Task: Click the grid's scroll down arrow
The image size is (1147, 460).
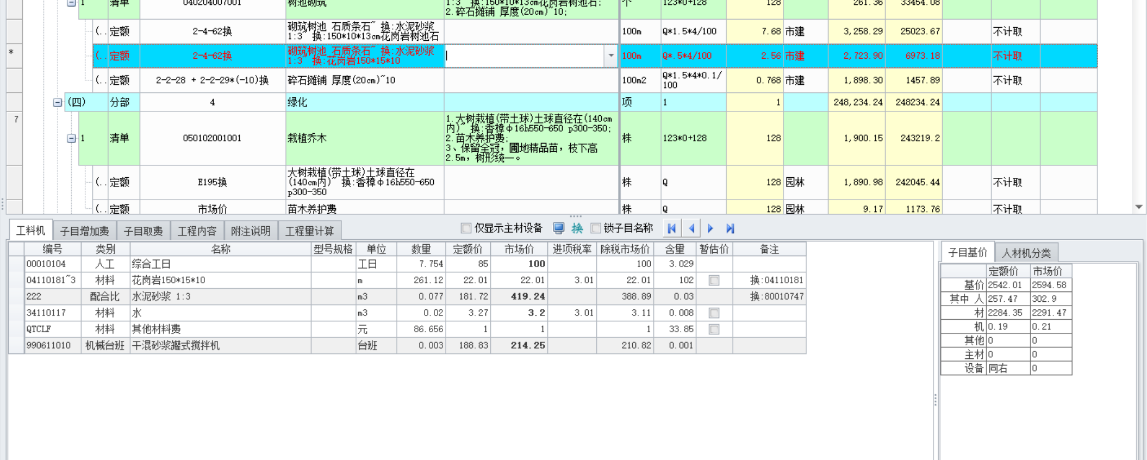Action: point(1139,207)
